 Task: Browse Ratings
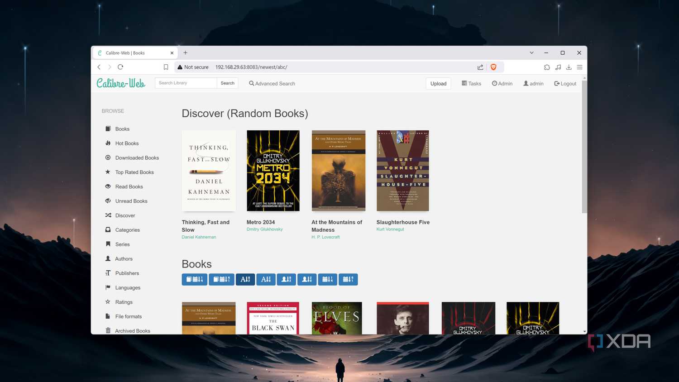119,302
